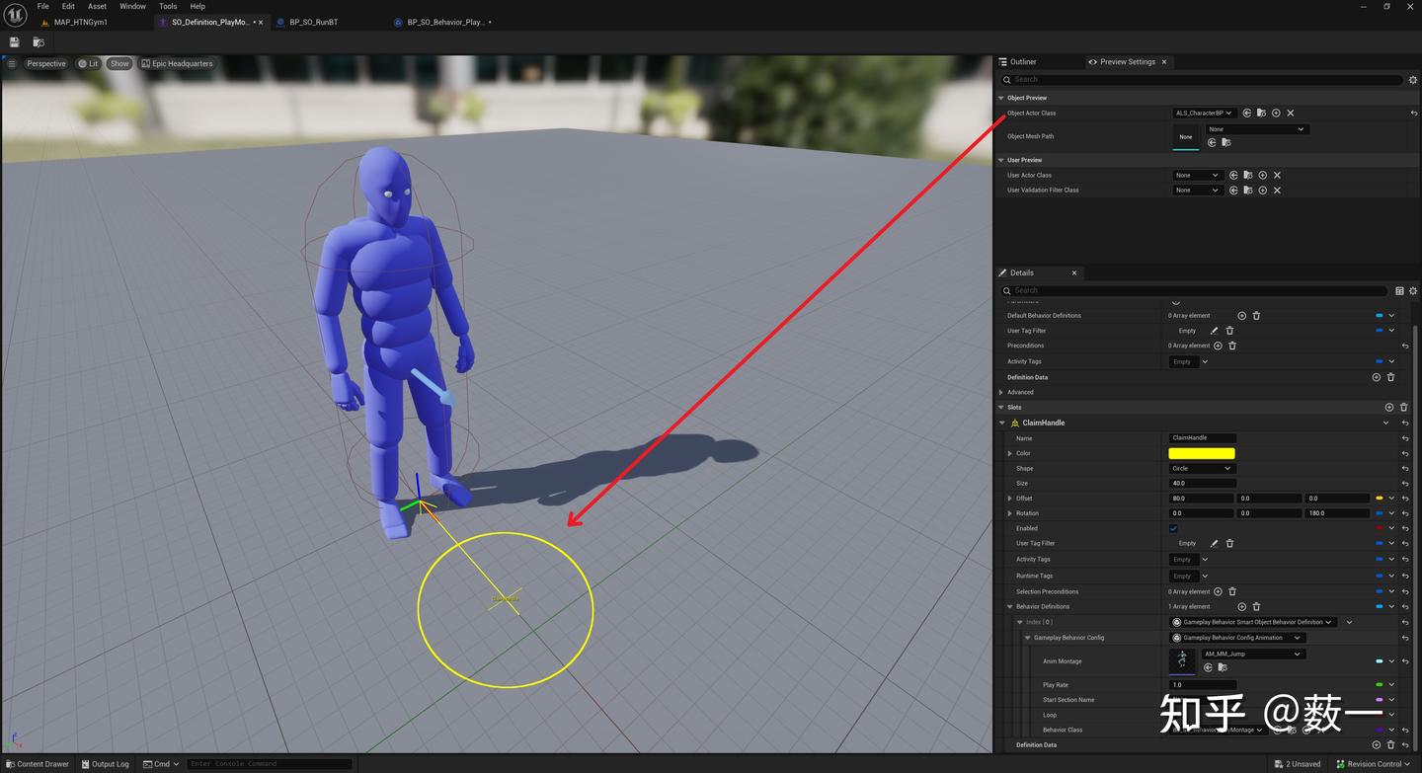
Task: Click the browse-to-asset icon next to ALS_CharacterBP
Action: pyautogui.click(x=1260, y=113)
